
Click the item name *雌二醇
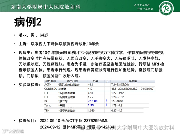[x=63, y=101]
